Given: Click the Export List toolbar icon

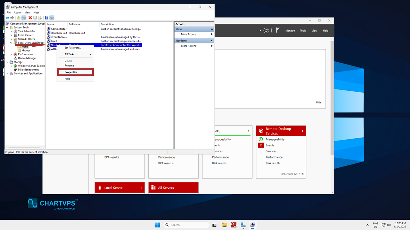Looking at the screenshot, I should click(40, 18).
